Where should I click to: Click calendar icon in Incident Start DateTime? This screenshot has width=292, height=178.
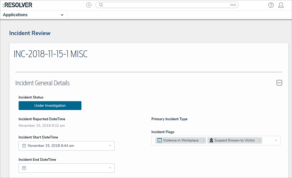(24, 146)
